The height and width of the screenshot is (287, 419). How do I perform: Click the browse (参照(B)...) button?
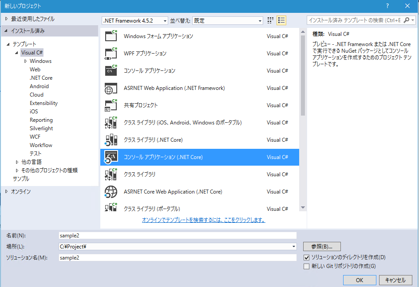[322, 247]
